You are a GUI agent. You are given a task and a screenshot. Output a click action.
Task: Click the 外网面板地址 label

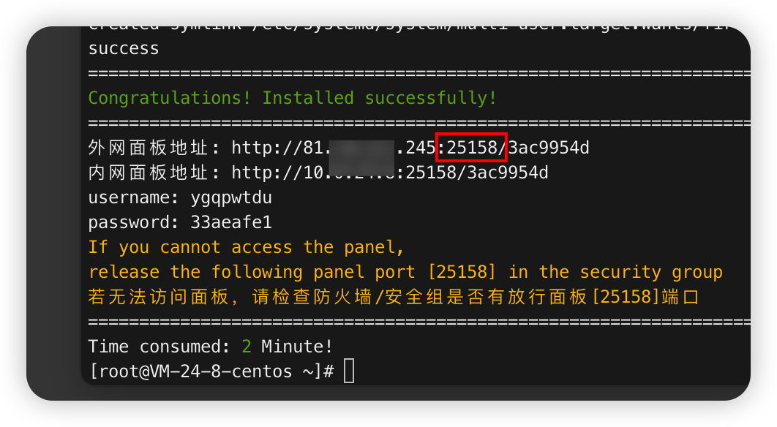coord(148,148)
